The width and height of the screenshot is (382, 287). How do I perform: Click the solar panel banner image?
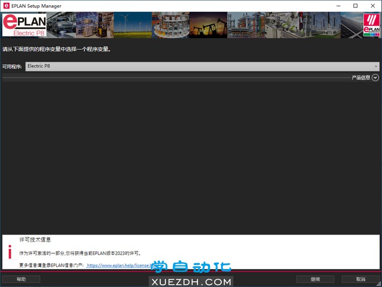(x=352, y=25)
